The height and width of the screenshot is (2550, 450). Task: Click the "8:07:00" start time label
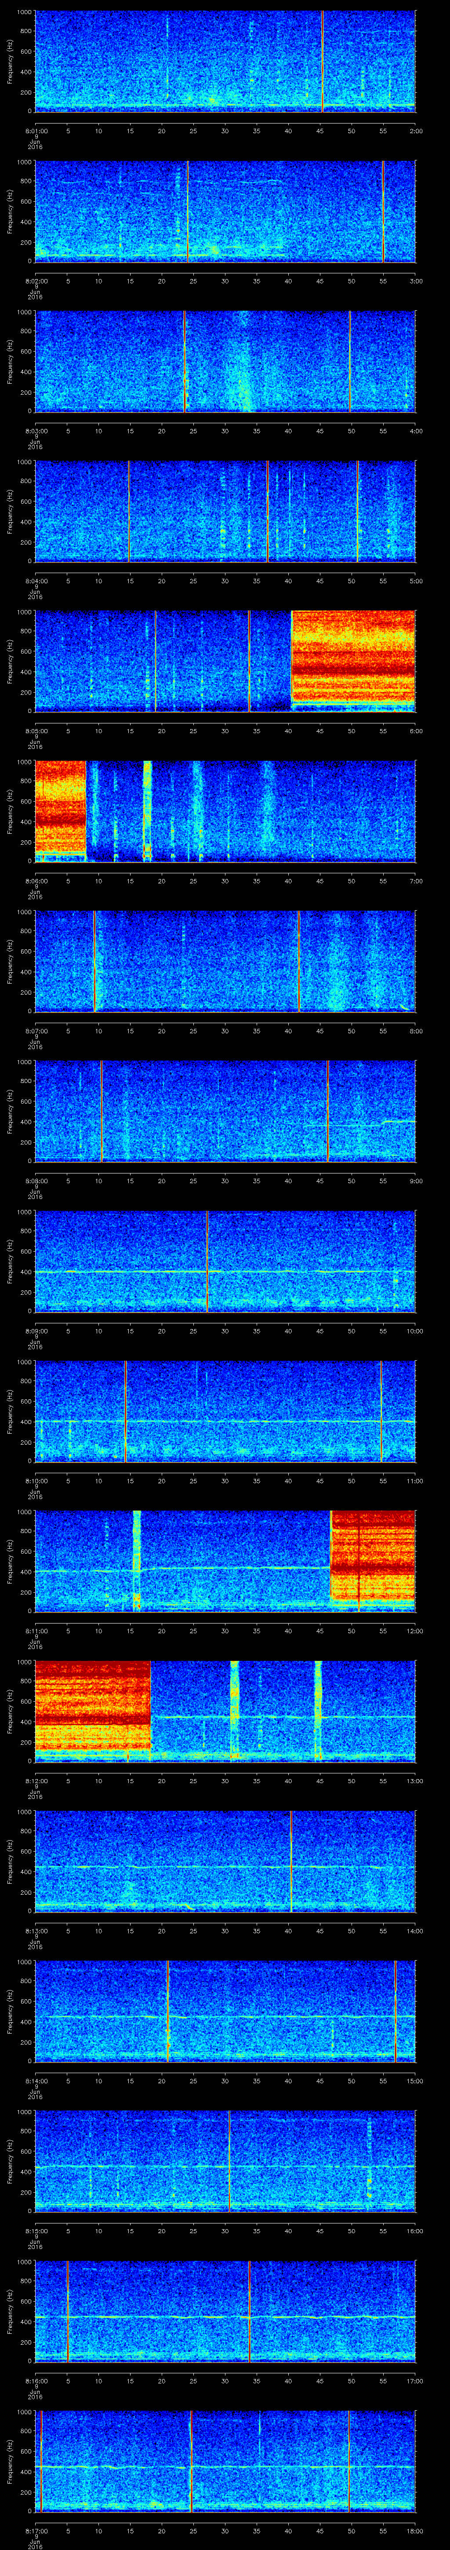coord(35,1031)
